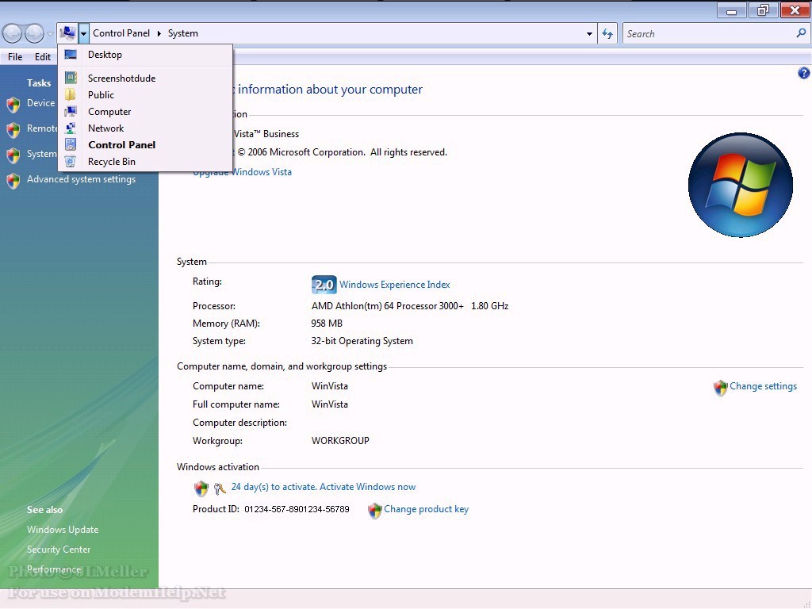812x609 pixels.
Task: Click the System breadcrumb segment
Action: [x=183, y=33]
